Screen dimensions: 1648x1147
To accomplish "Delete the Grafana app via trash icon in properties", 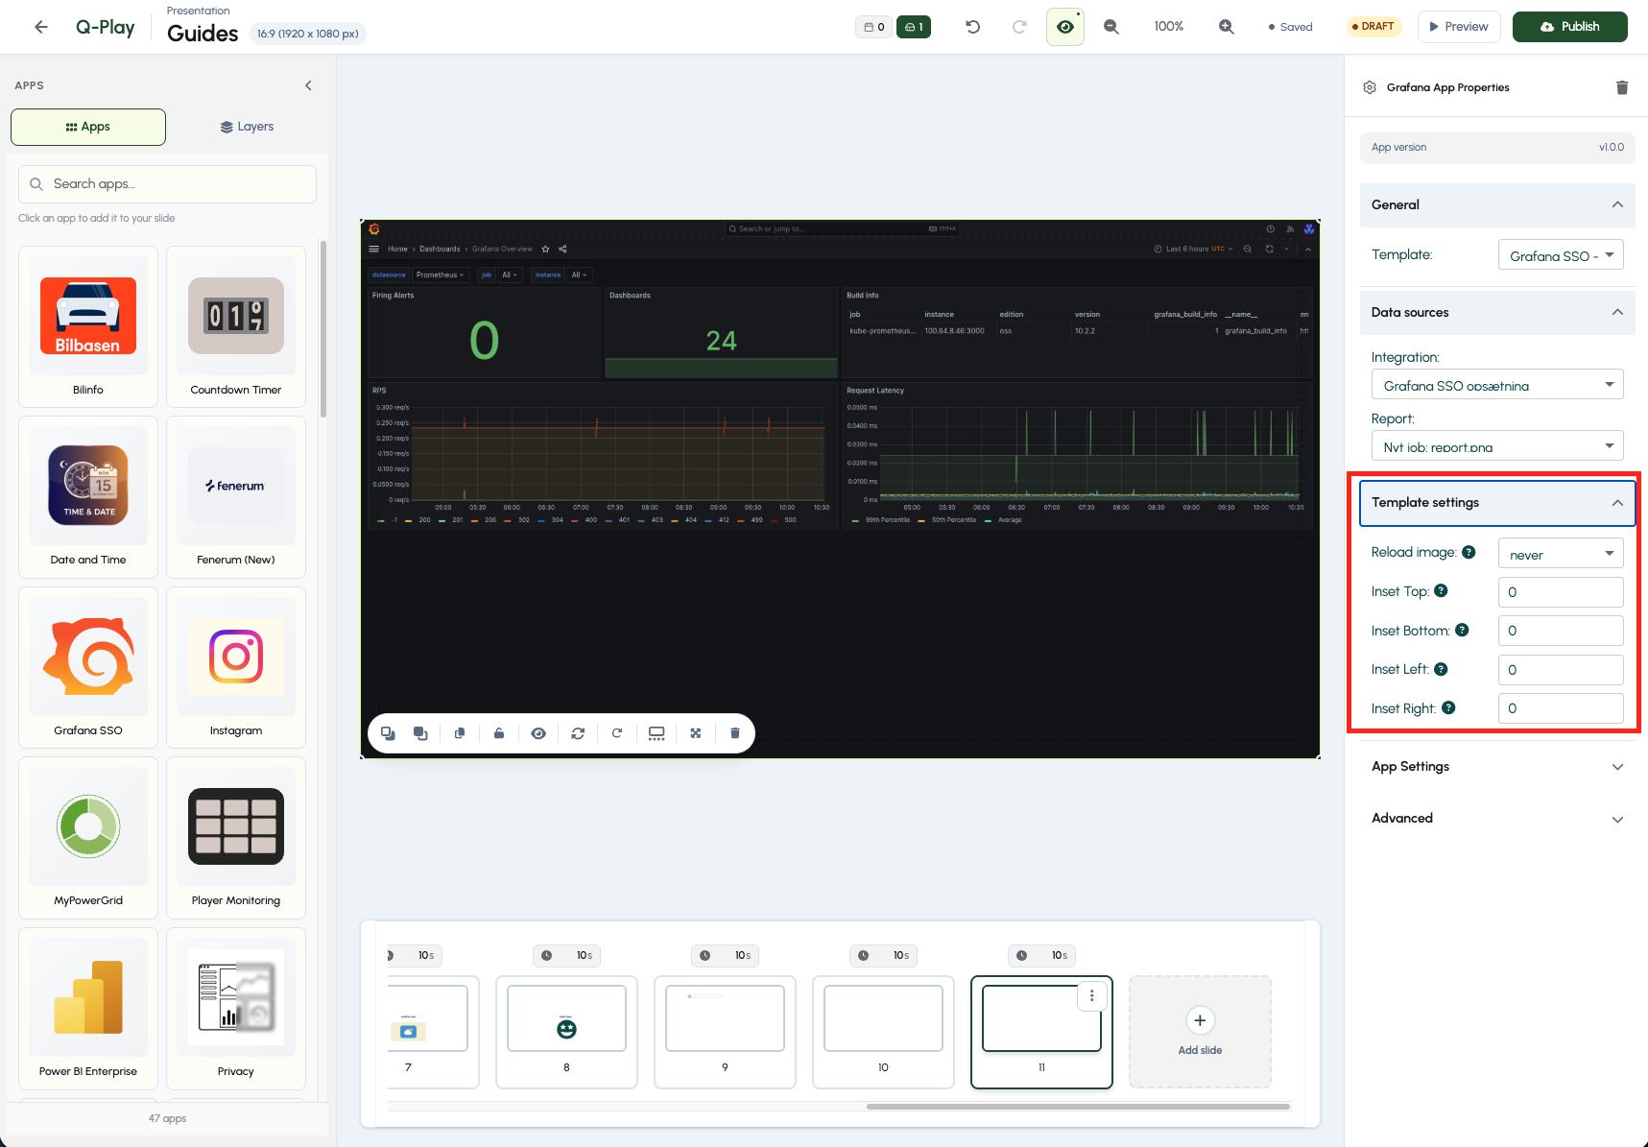I will coord(1622,87).
